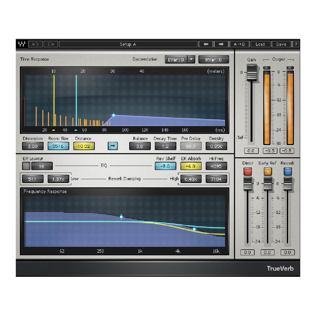Image resolution: width=316 pixels, height=316 pixels.
Task: Undo the last change
Action: pyautogui.click(x=35, y=44)
